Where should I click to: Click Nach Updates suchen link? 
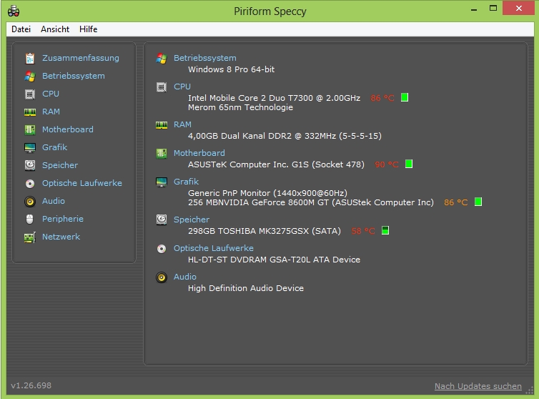(478, 386)
